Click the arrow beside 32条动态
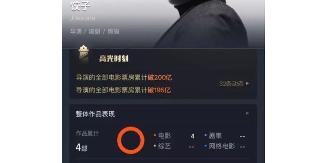This screenshot has width=327, height=163. [247, 84]
